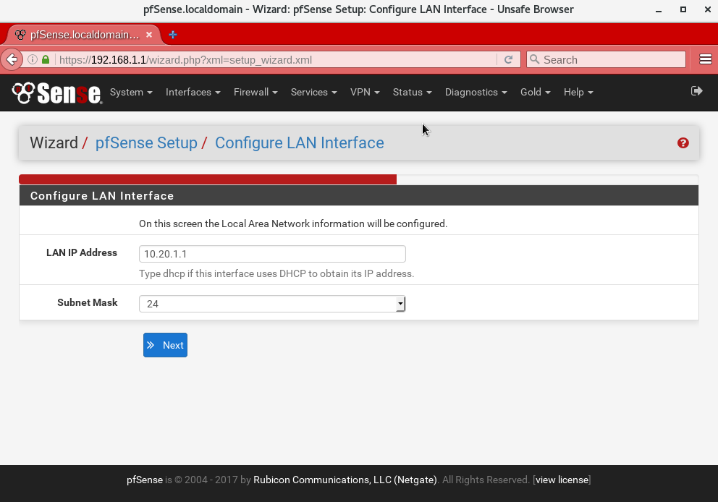The width and height of the screenshot is (718, 502).
Task: Click the logout icon in the navbar
Action: coord(696,91)
